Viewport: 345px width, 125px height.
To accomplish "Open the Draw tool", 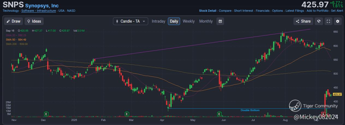I will pyautogui.click(x=13, y=21).
